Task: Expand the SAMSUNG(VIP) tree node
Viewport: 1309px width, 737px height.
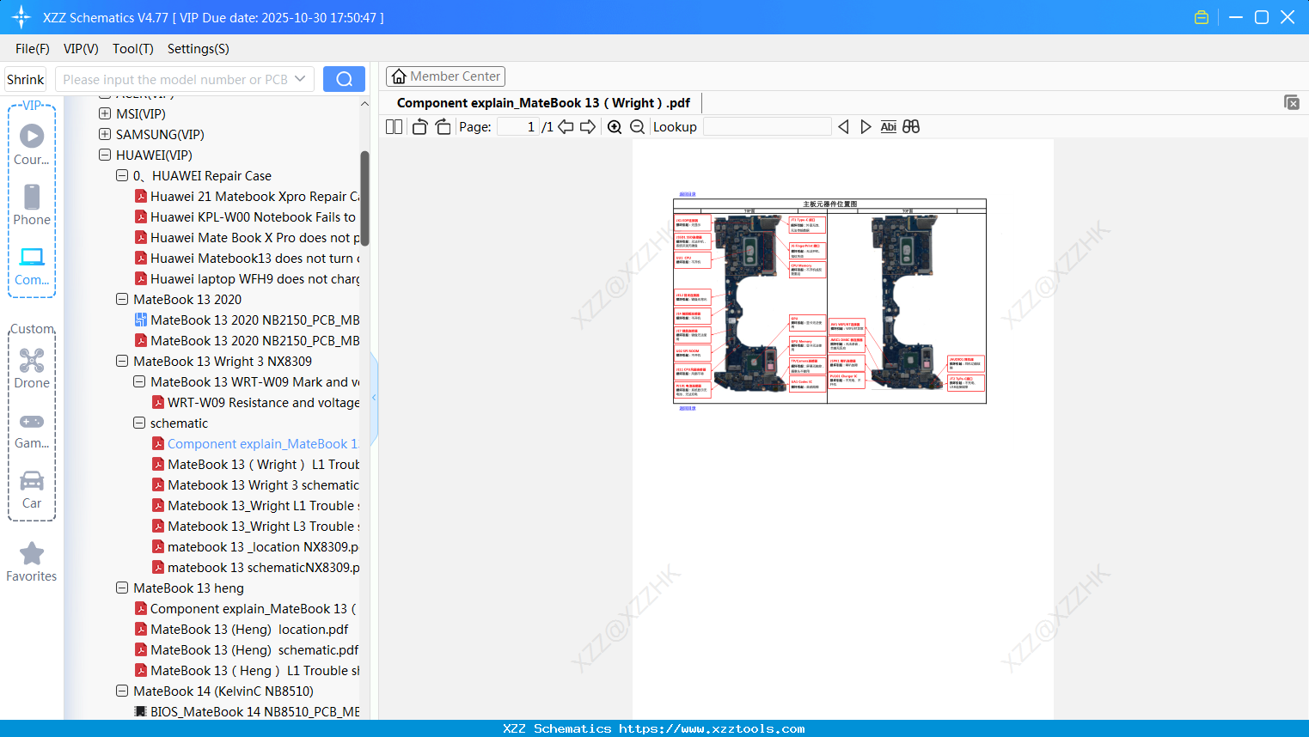Action: [x=105, y=134]
